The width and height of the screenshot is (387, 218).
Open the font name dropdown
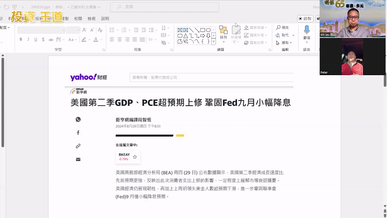click(63, 30)
